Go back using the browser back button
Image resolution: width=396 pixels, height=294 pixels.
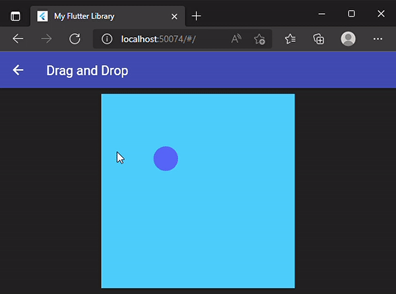pos(18,39)
